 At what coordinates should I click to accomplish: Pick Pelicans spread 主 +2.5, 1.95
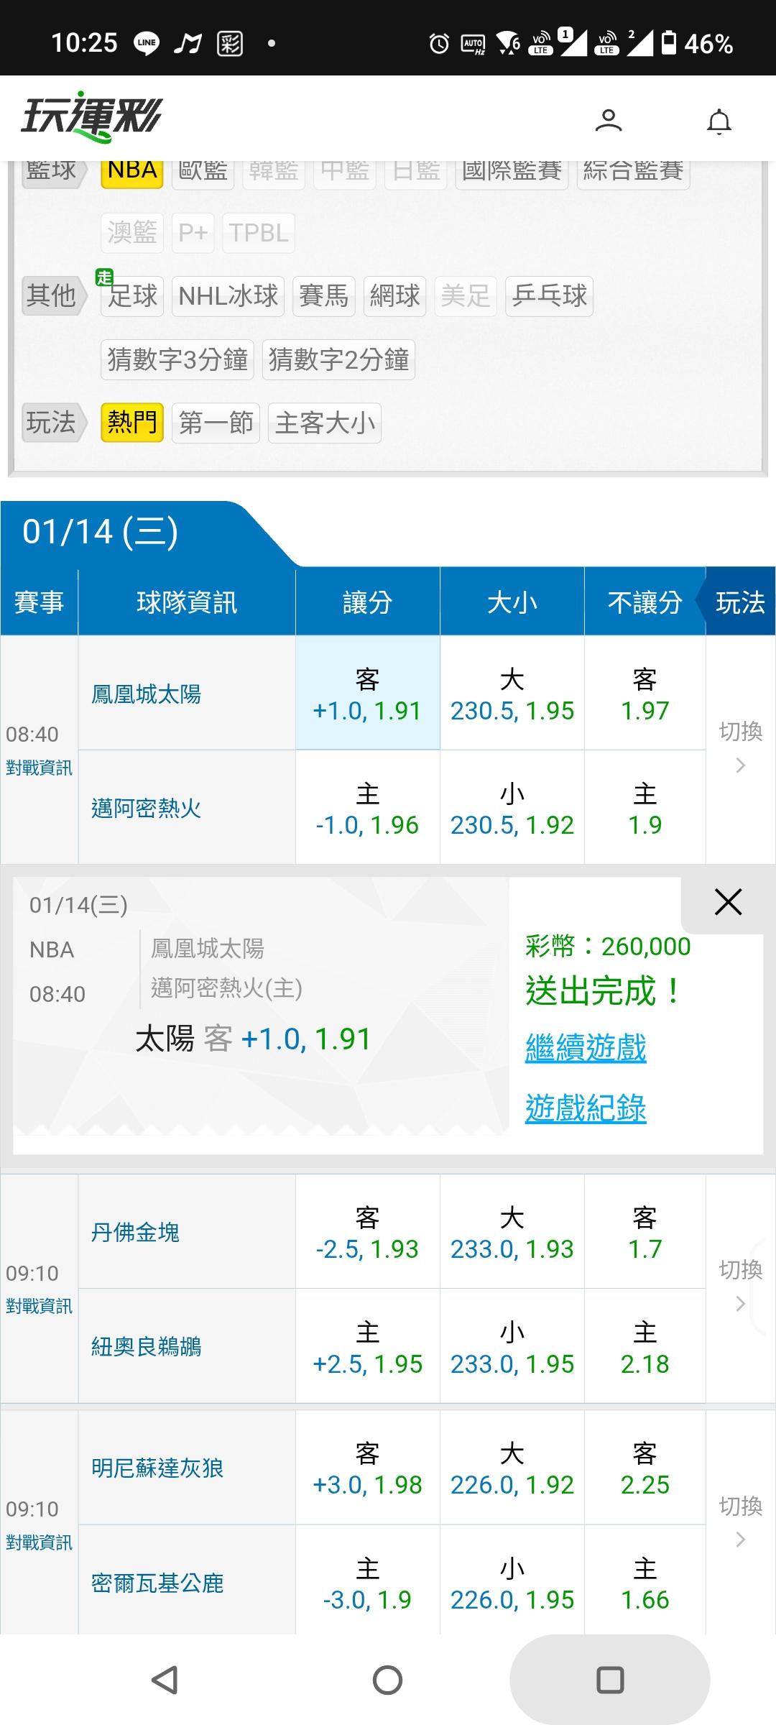[367, 1346]
